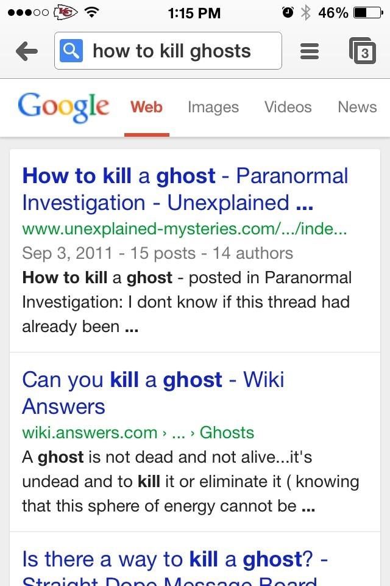The image size is (390, 586).
Task: Switch to the Images tab
Action: [213, 107]
